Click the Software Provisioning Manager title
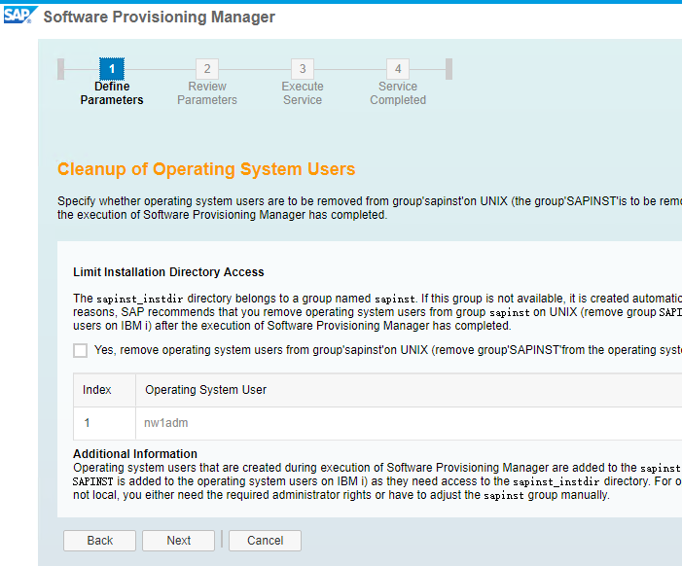 (160, 17)
